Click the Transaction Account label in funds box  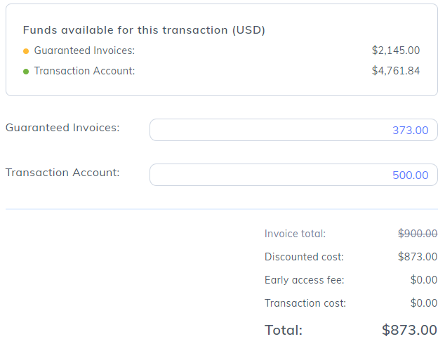[84, 71]
